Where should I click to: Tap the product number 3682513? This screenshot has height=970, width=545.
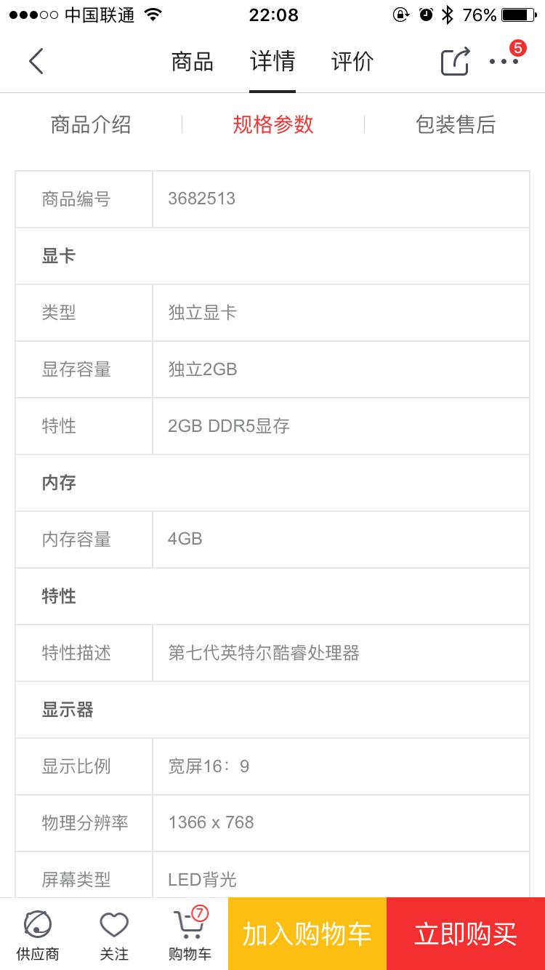(202, 199)
